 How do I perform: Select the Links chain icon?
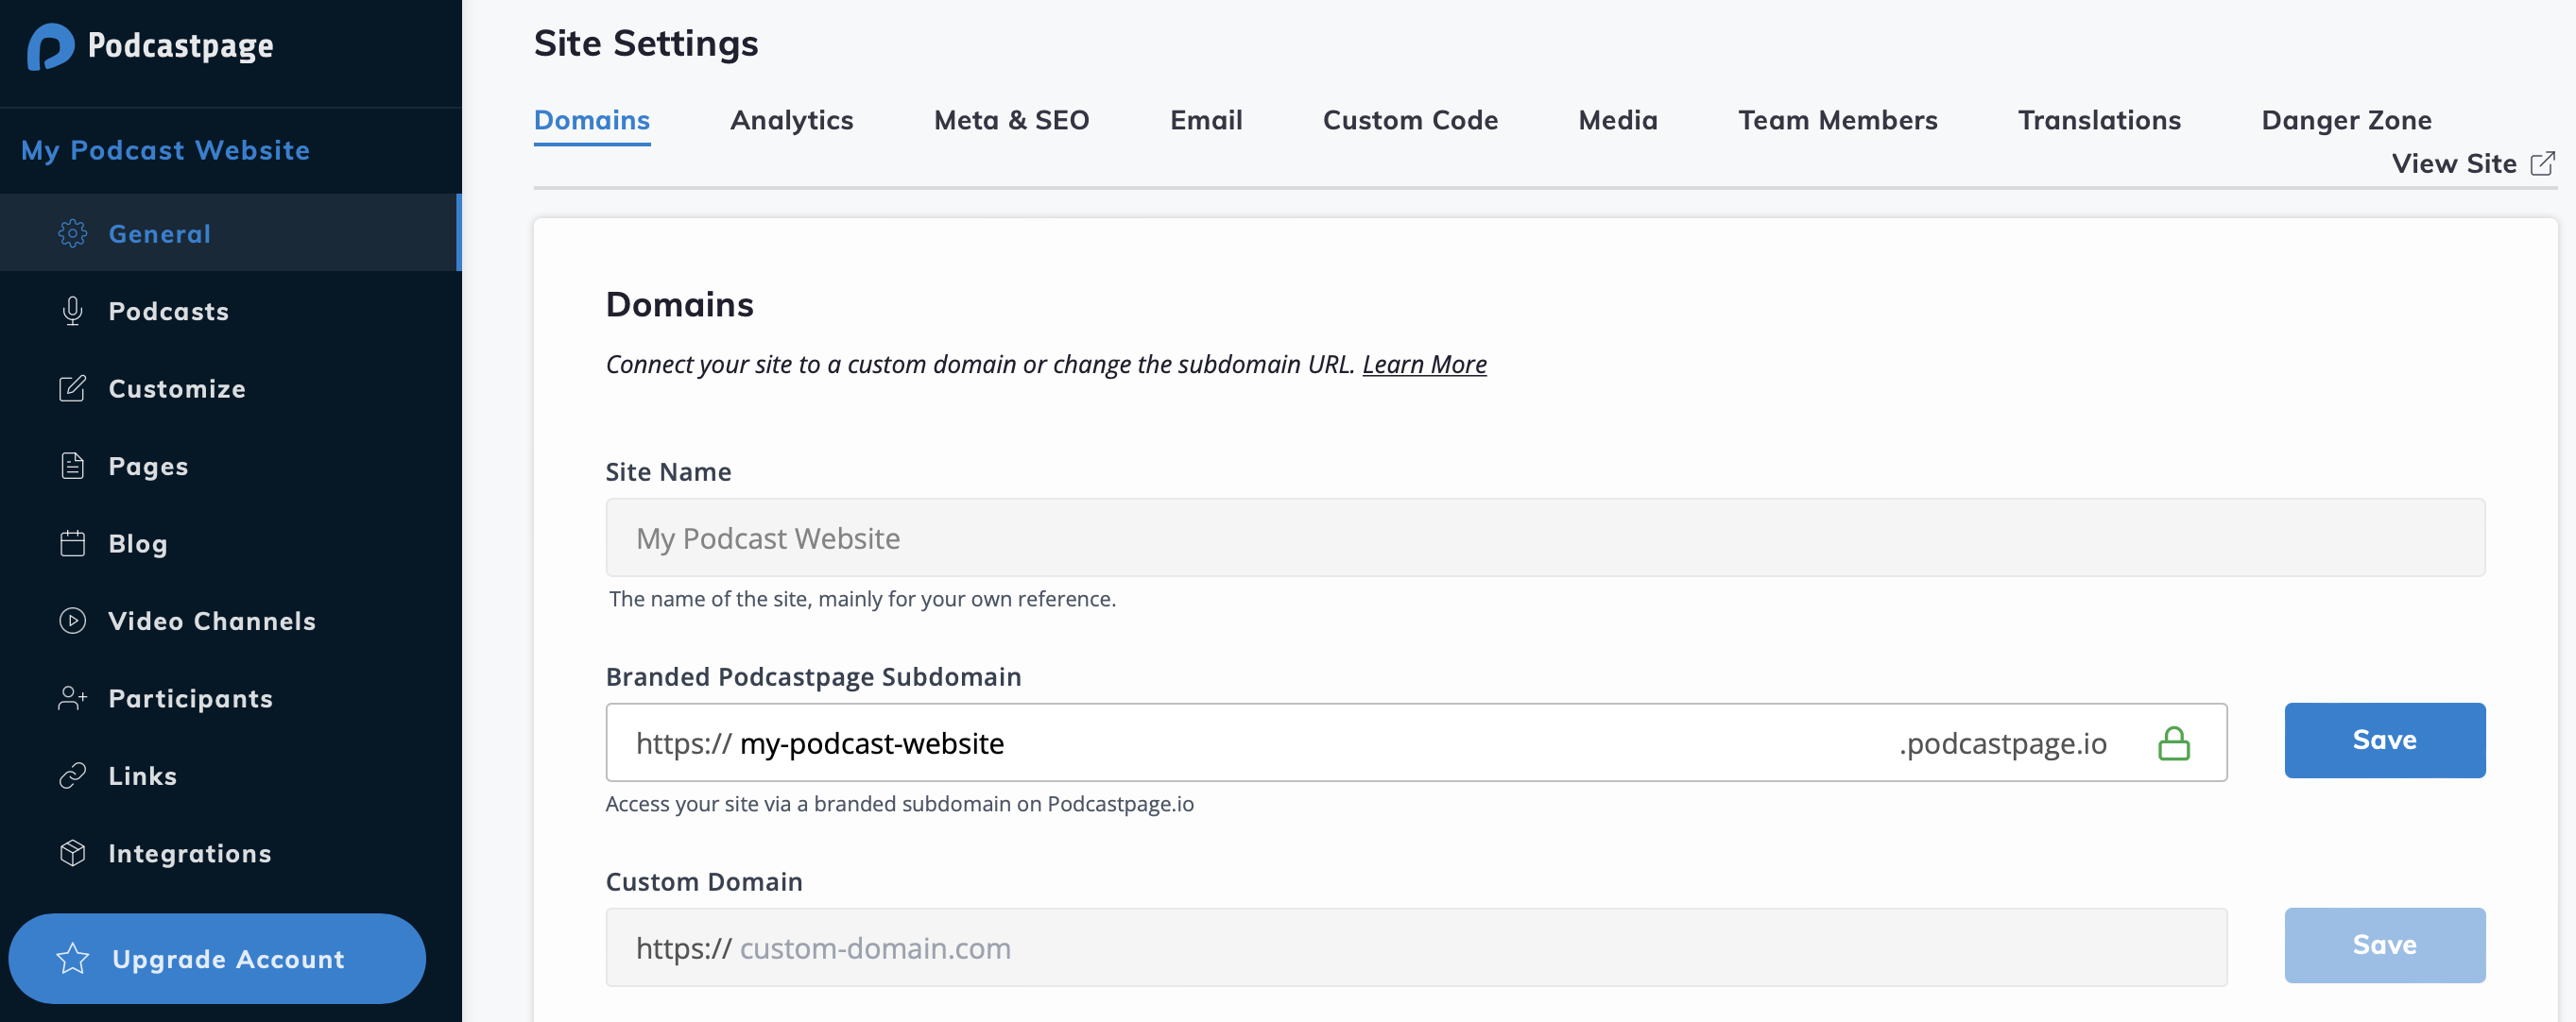(x=72, y=775)
